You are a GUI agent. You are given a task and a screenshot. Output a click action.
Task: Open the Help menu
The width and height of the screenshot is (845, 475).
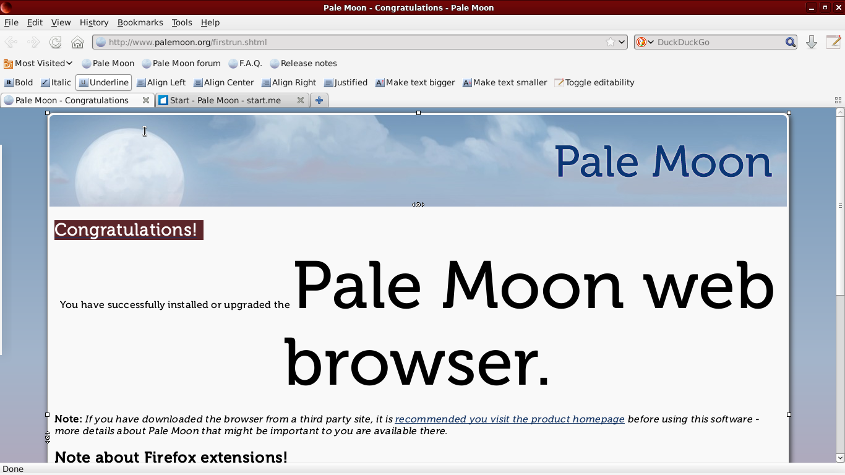[x=210, y=22]
